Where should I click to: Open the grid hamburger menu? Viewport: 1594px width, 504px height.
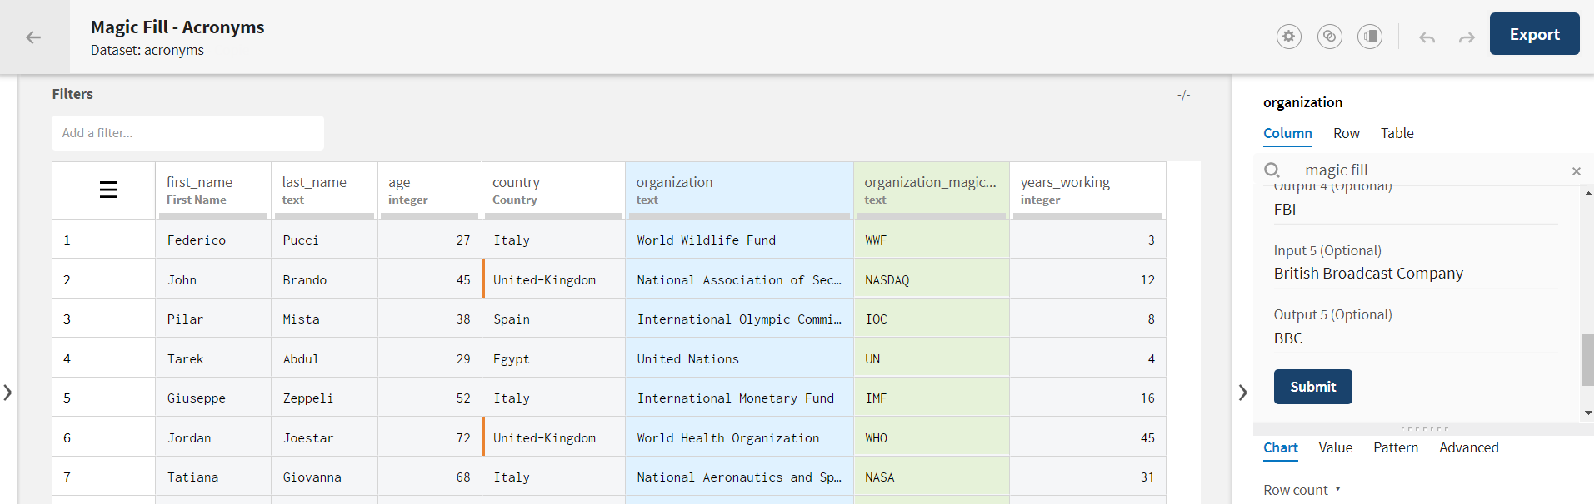coord(107,190)
